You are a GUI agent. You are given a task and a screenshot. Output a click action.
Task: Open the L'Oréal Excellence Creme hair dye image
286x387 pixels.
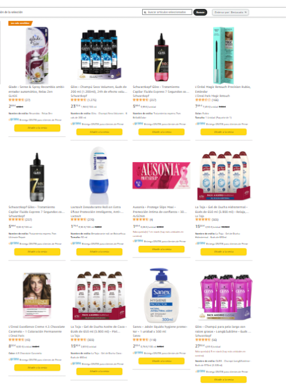37,295
